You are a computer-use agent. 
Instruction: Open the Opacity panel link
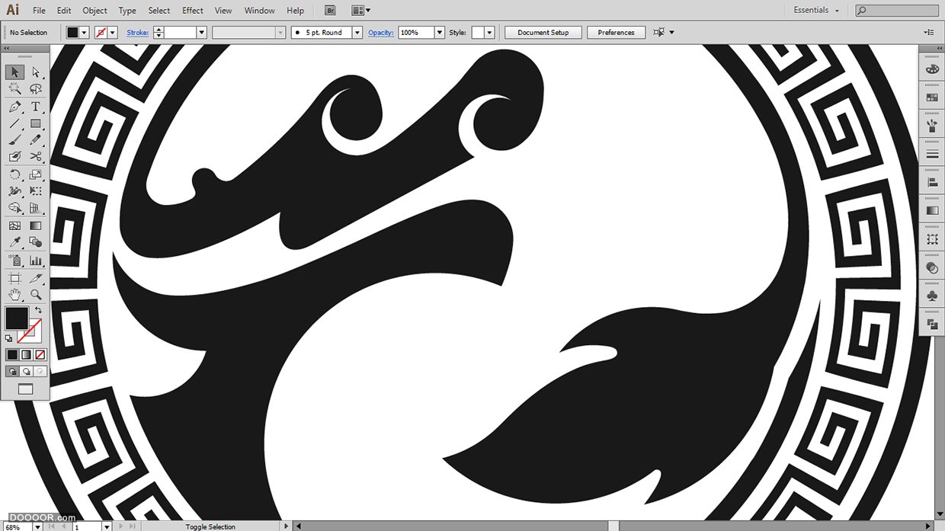380,33
